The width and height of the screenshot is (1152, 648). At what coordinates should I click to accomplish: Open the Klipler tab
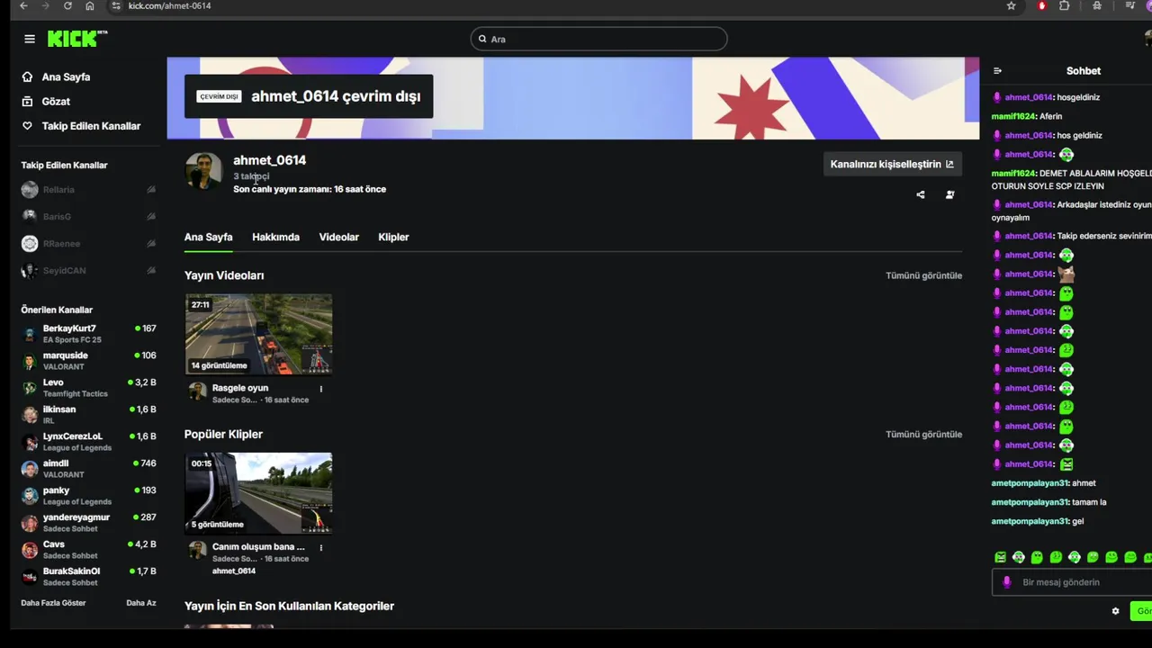pyautogui.click(x=393, y=238)
